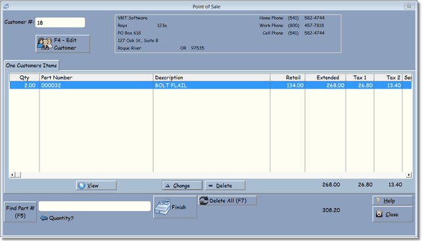Select the BOLT FLAIL description cell
This screenshot has height=242, width=422.
coord(212,85)
